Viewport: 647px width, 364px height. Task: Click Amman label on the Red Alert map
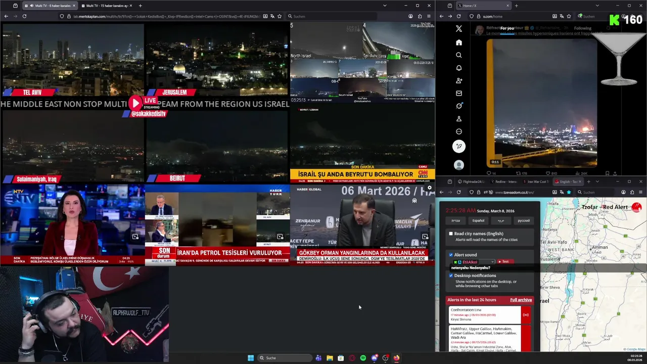click(x=599, y=248)
